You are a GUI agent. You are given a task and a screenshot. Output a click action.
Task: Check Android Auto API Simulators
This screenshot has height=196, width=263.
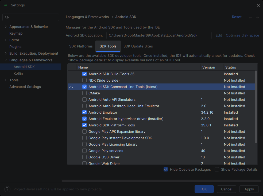click(x=84, y=99)
